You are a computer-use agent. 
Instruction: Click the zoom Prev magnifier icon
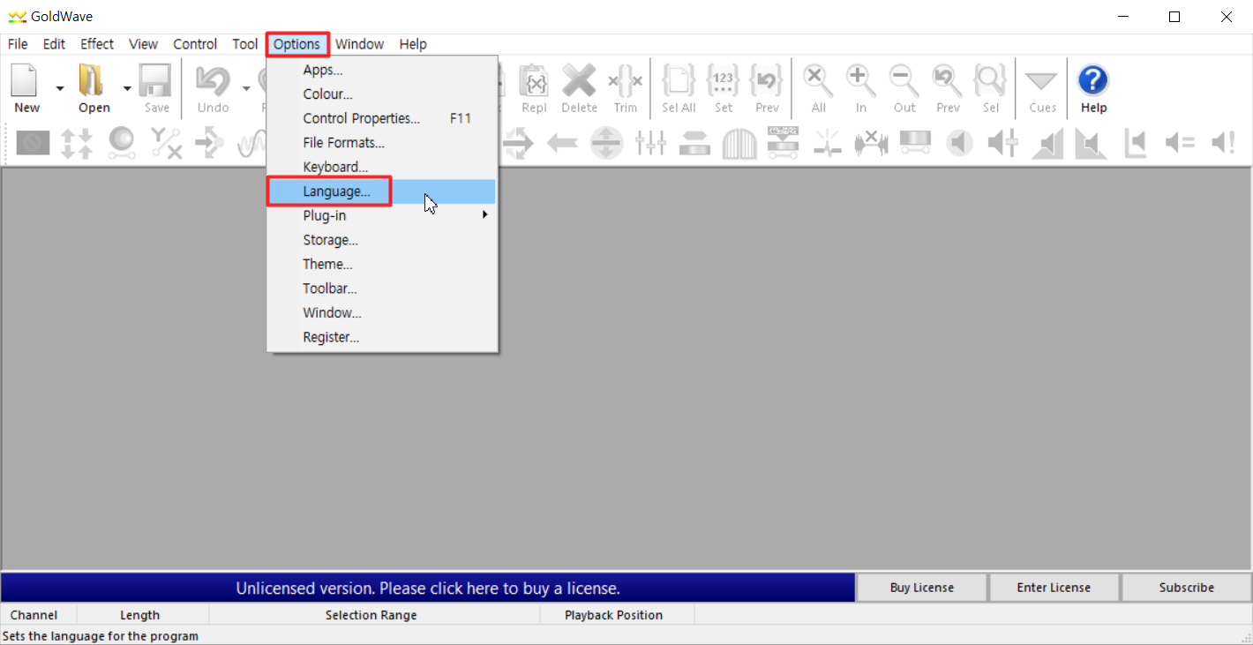click(x=948, y=81)
